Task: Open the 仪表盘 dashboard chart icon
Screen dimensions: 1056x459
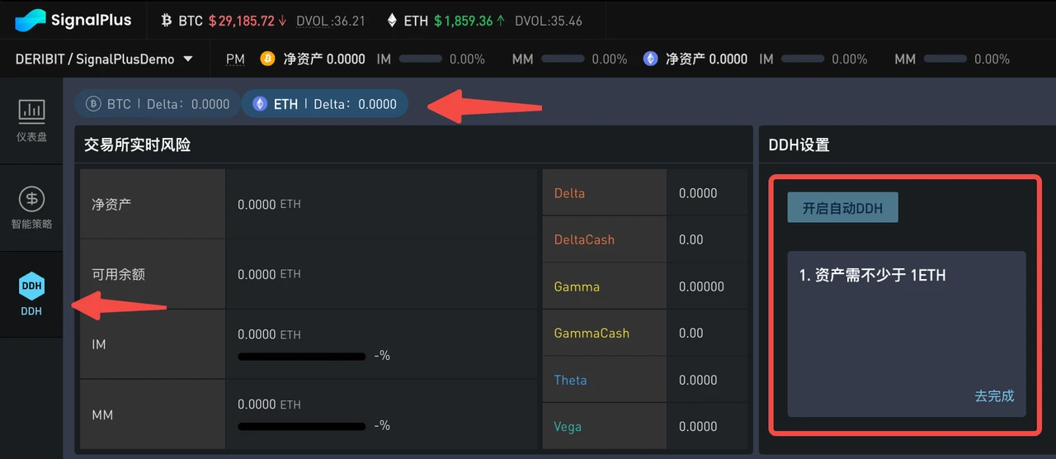Action: [x=31, y=111]
